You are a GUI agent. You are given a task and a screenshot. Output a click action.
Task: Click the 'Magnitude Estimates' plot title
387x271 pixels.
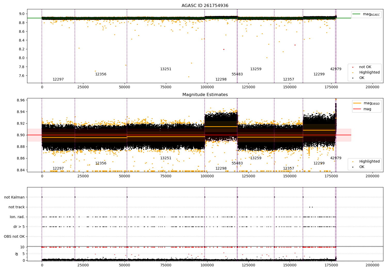tap(205, 95)
